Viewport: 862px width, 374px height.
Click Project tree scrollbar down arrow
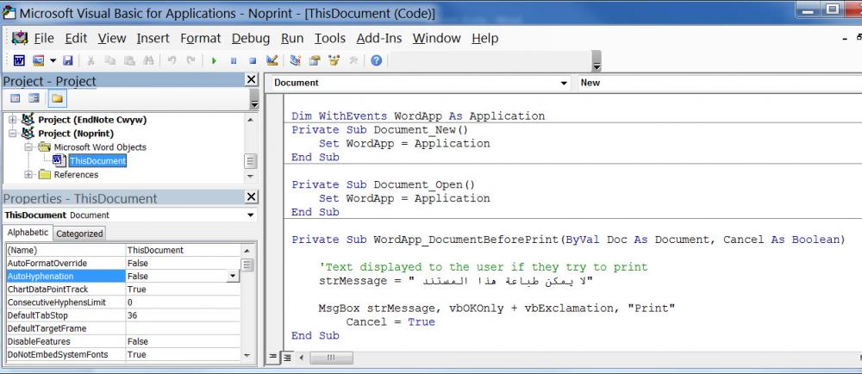[x=250, y=177]
